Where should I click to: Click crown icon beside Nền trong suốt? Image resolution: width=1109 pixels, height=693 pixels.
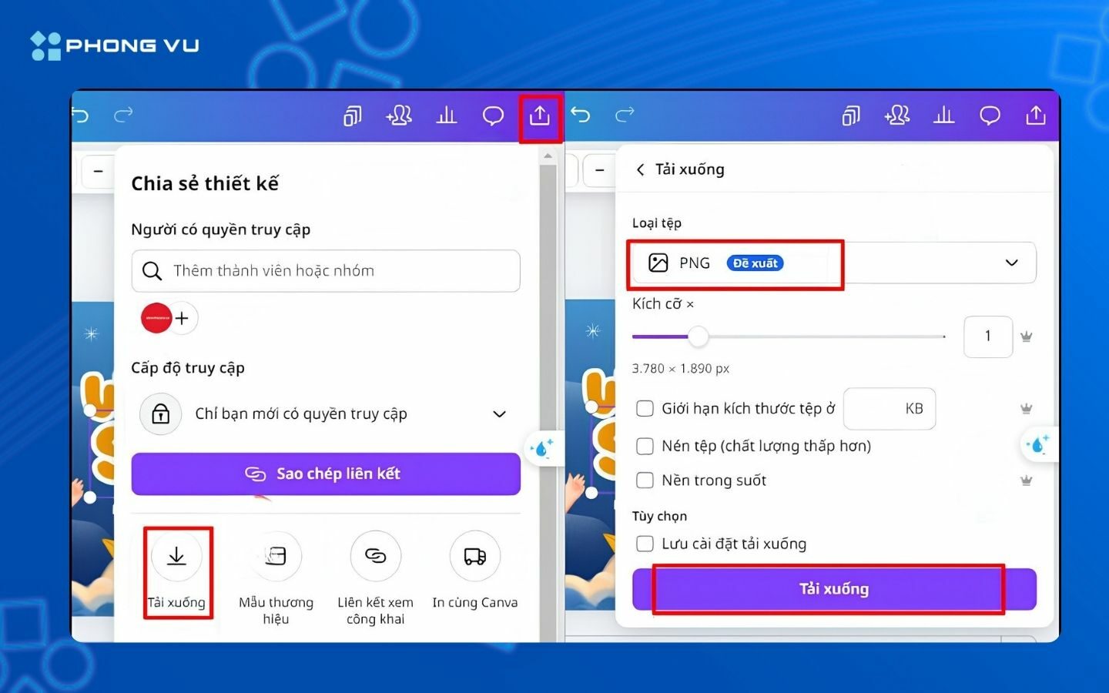point(1026,480)
